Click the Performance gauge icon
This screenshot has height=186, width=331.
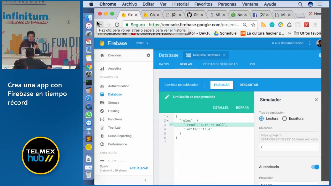pyautogui.click(x=102, y=144)
